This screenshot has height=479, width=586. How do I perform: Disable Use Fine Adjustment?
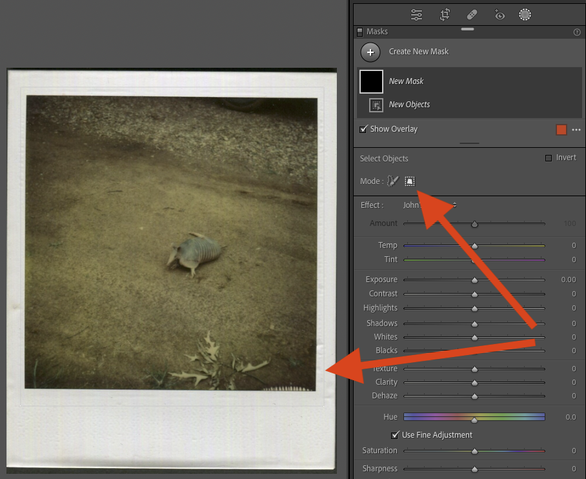tap(395, 434)
